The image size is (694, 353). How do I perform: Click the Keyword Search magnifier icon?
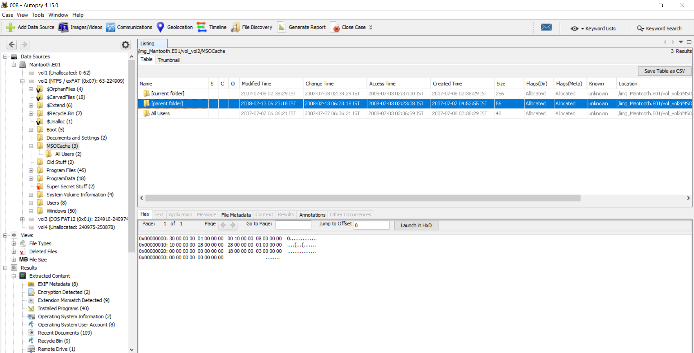coord(640,29)
